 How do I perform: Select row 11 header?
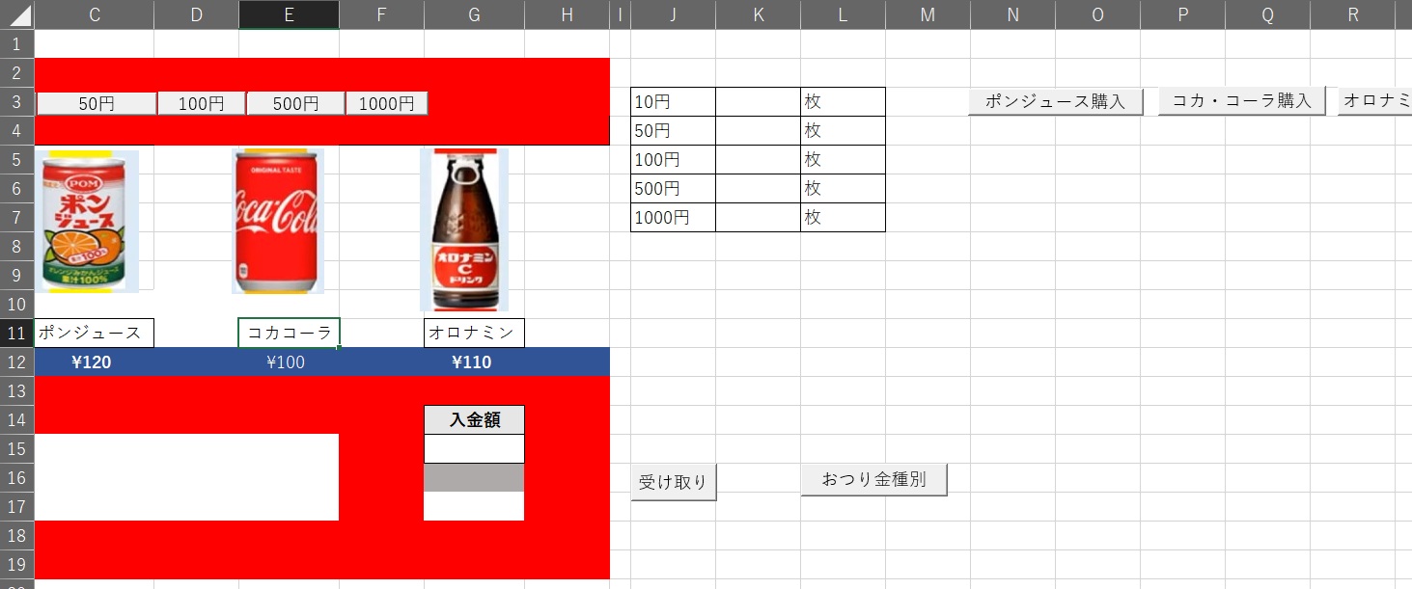tap(16, 334)
